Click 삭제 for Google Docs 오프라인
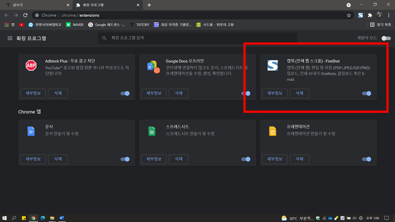The height and width of the screenshot is (222, 395). pos(179,94)
